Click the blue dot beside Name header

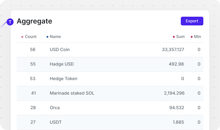[x=47, y=37]
